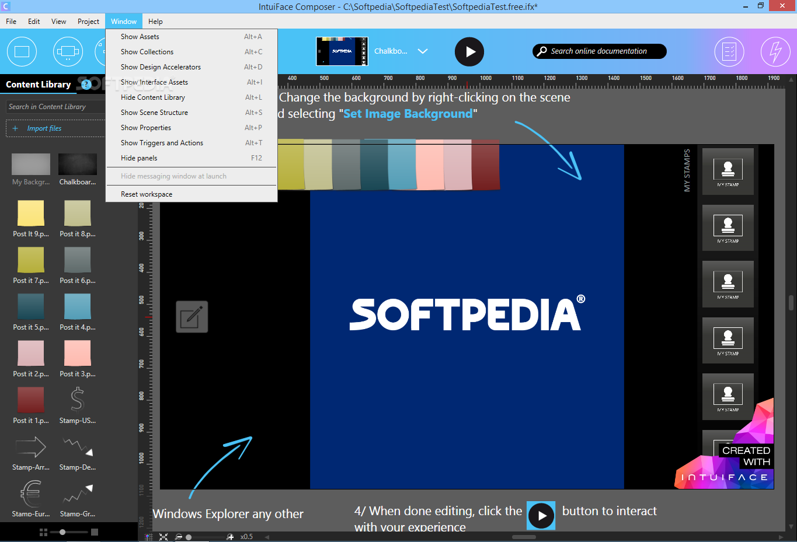Close the open Window menu via its title
This screenshot has height=542, width=797.
[x=124, y=22]
